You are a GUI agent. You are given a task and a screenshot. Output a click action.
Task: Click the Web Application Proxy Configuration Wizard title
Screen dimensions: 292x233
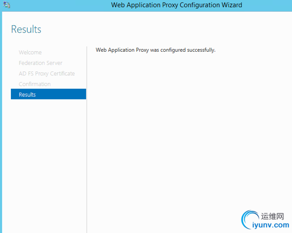tap(177, 5)
